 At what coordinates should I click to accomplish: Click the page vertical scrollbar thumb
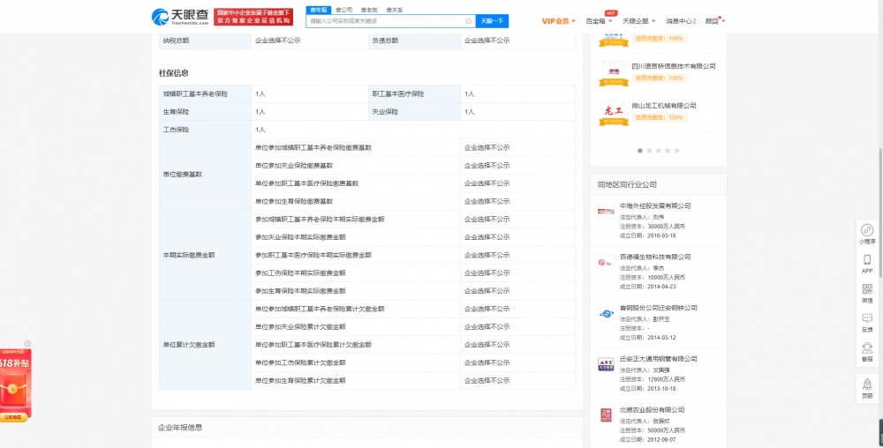(880, 213)
